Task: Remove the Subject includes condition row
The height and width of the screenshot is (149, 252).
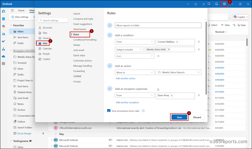Action: point(199,49)
